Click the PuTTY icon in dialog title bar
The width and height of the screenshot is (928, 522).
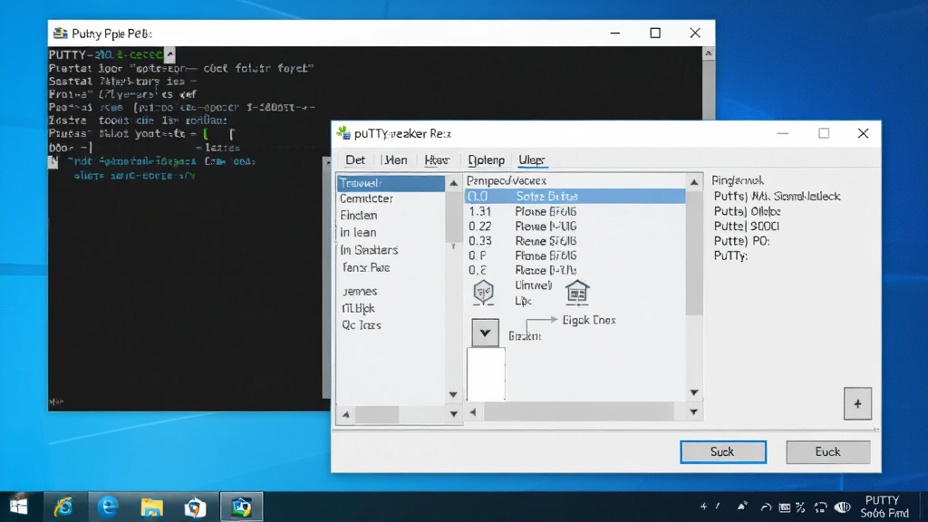click(343, 133)
